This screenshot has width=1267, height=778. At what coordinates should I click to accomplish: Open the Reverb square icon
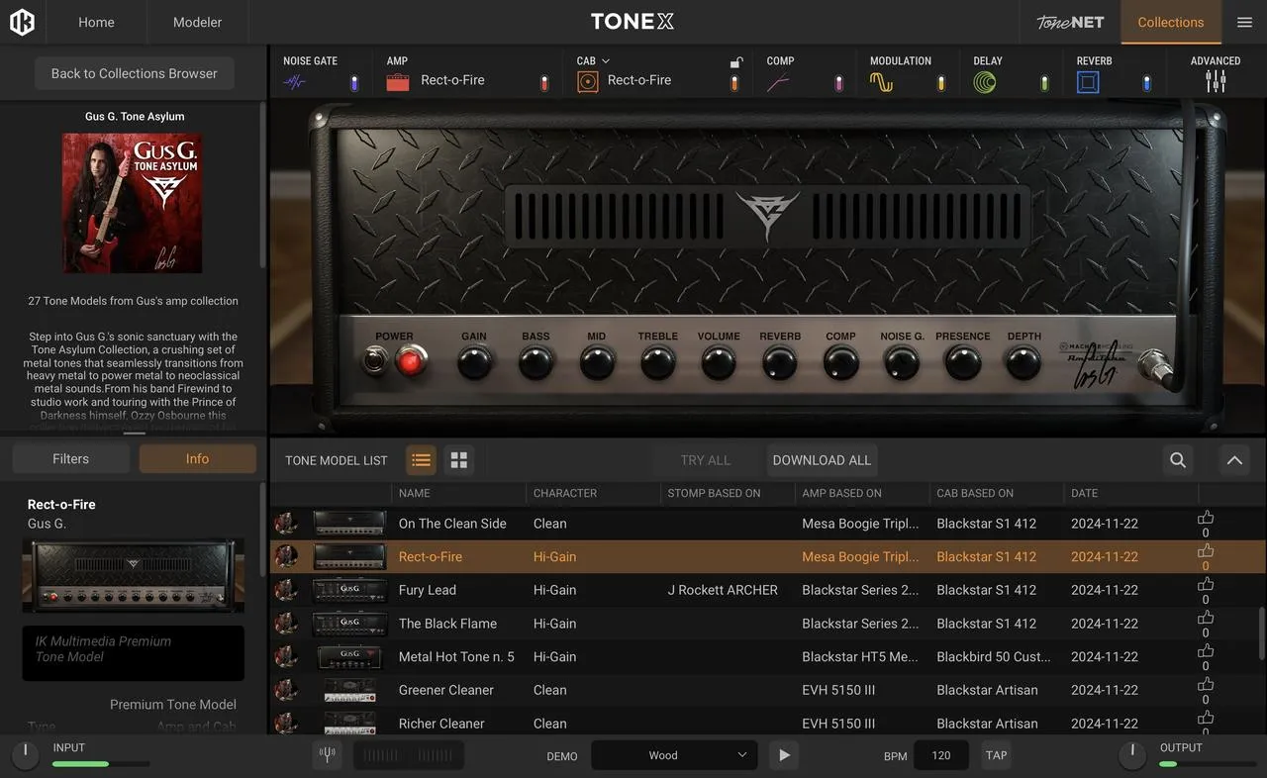(x=1088, y=82)
